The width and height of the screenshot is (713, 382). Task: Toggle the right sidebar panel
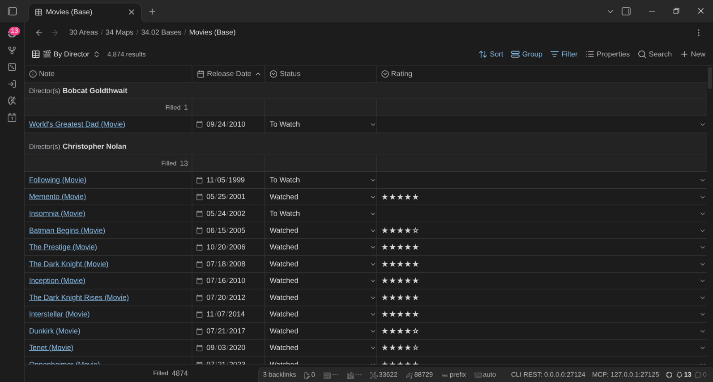point(626,12)
